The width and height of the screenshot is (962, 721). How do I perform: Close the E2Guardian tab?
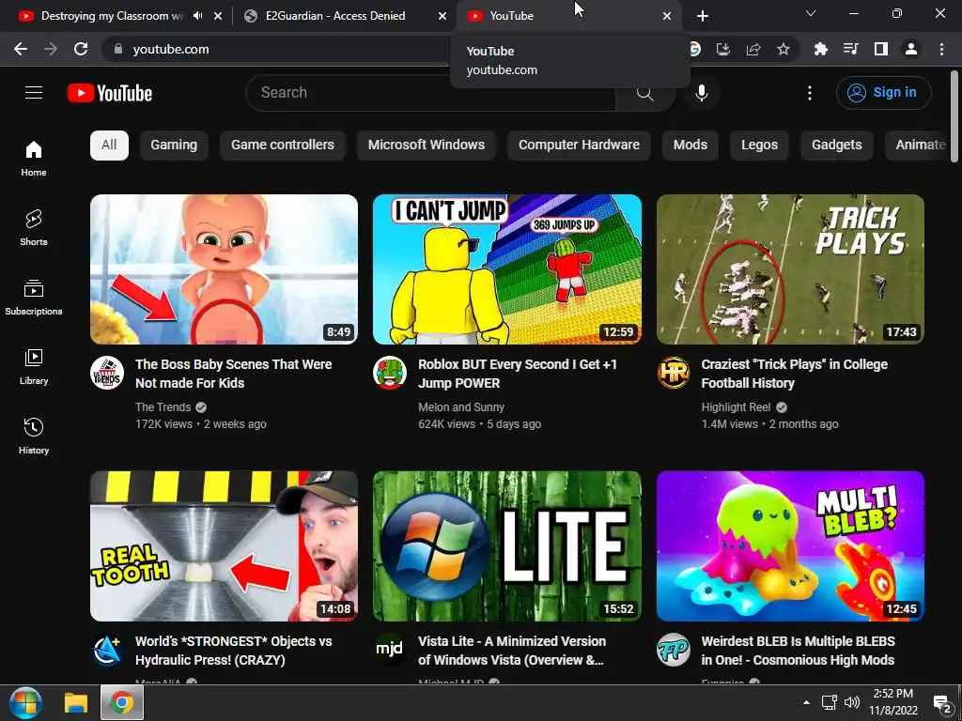pyautogui.click(x=442, y=16)
